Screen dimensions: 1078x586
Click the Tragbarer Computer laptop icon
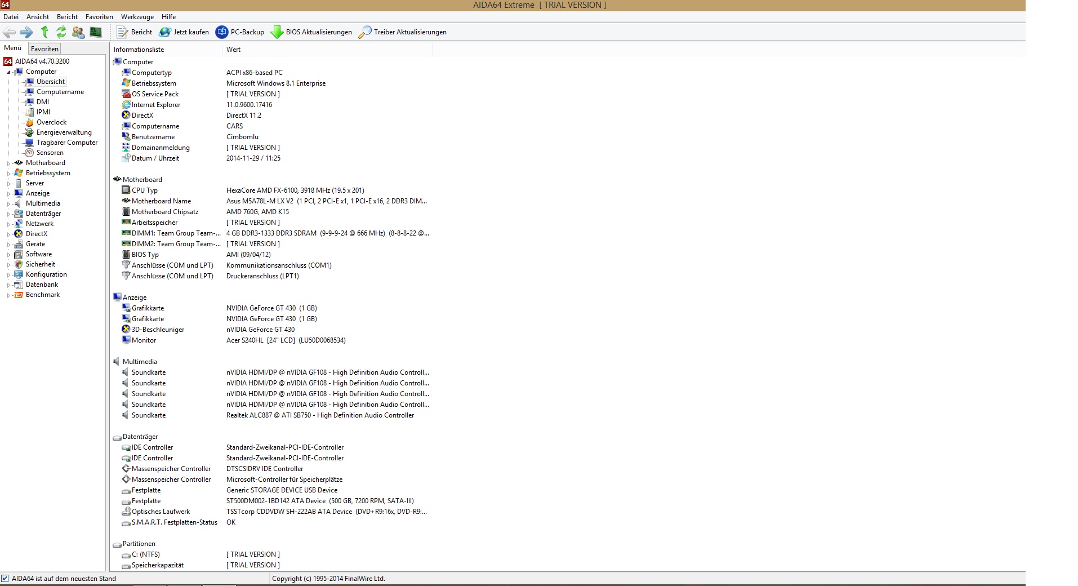[x=29, y=143]
